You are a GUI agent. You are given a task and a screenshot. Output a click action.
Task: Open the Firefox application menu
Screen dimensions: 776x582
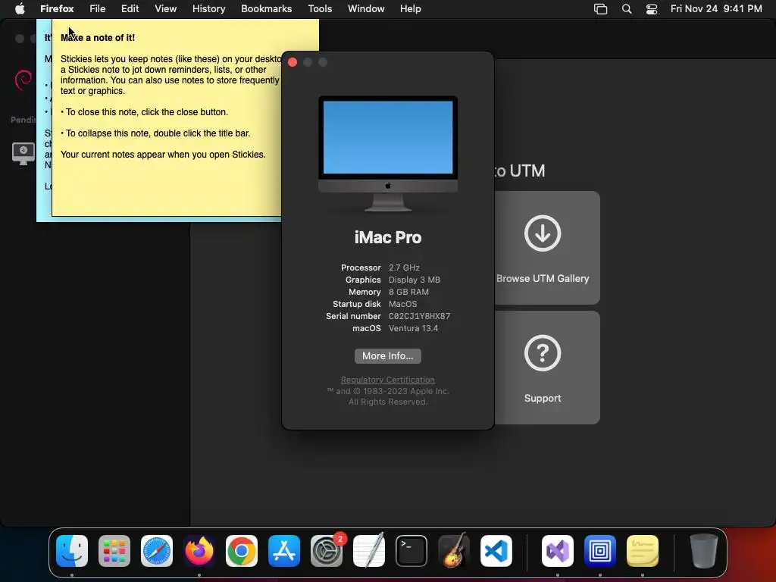click(x=57, y=9)
